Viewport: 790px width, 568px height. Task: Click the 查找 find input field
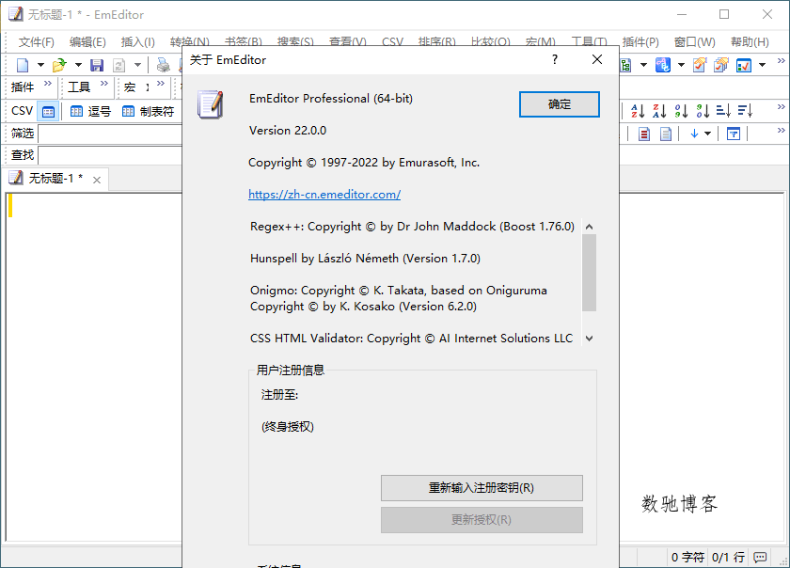coord(110,155)
